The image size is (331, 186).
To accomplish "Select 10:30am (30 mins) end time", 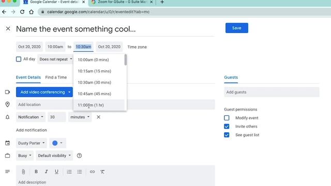I will 99,83.
